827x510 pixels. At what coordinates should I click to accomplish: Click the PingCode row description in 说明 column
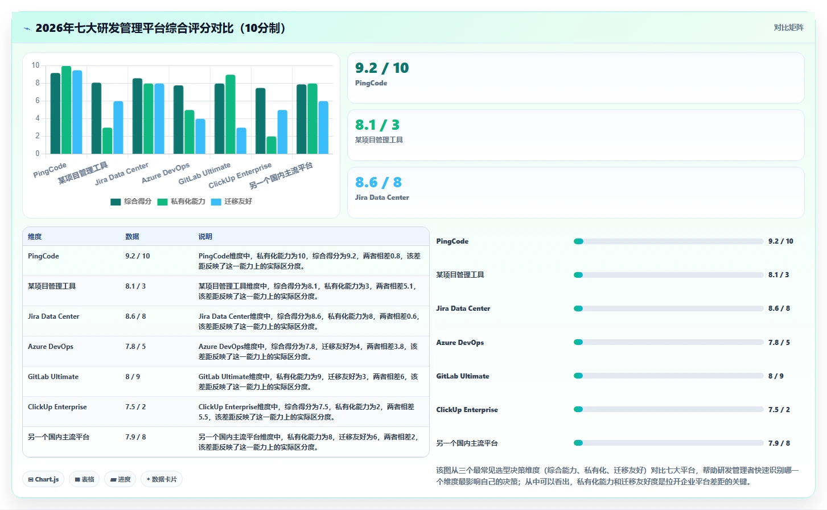pos(310,261)
